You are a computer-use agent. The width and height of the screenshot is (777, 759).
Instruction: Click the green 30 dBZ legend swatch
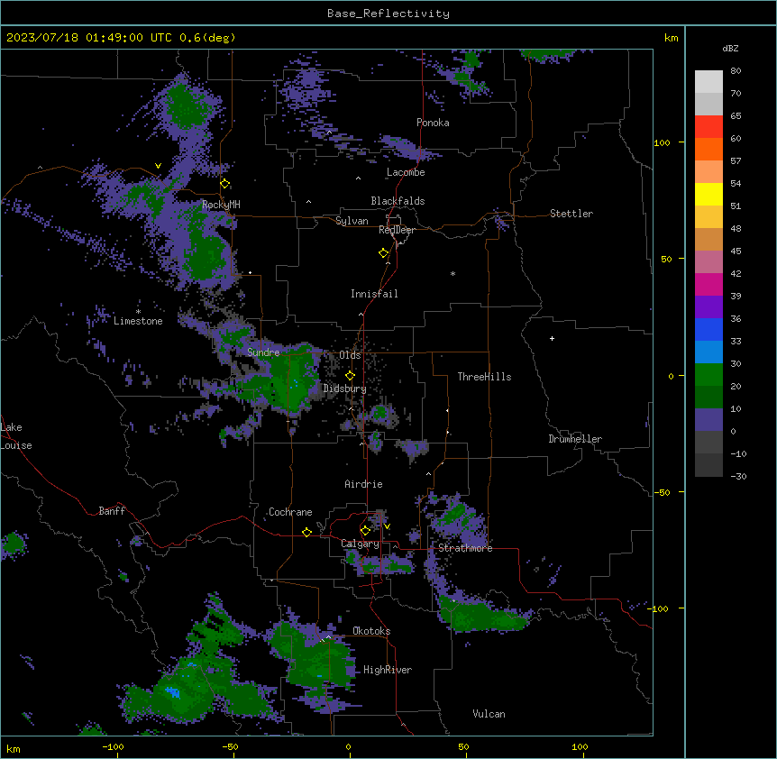click(708, 375)
